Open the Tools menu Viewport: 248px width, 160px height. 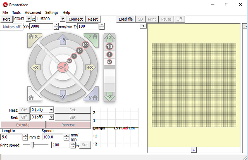[x=17, y=12]
